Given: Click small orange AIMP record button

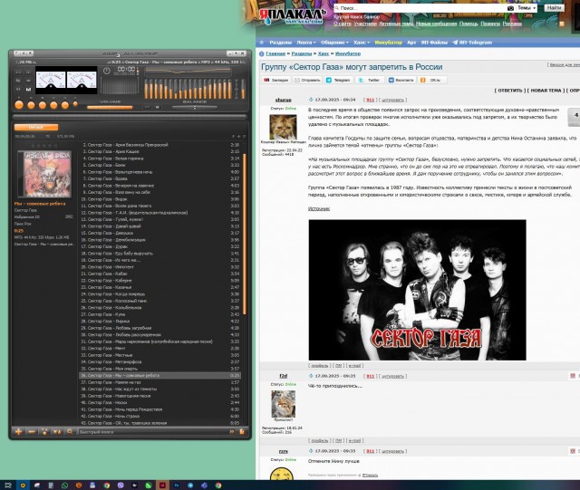Looking at the screenshot, I should coord(75,104).
